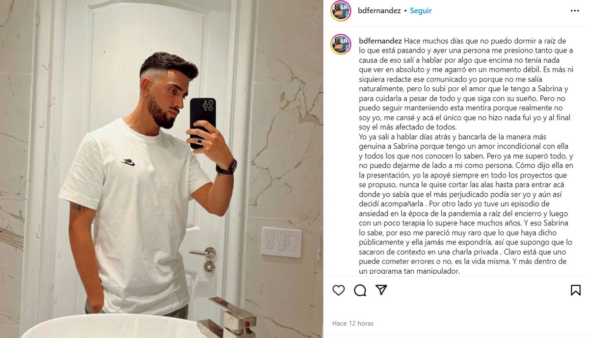Share the post via paper plane icon
Image resolution: width=589 pixels, height=338 pixels.
click(x=381, y=289)
